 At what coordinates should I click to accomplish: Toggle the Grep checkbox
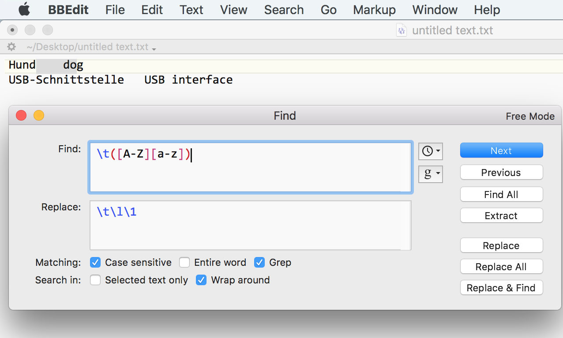pyautogui.click(x=259, y=263)
